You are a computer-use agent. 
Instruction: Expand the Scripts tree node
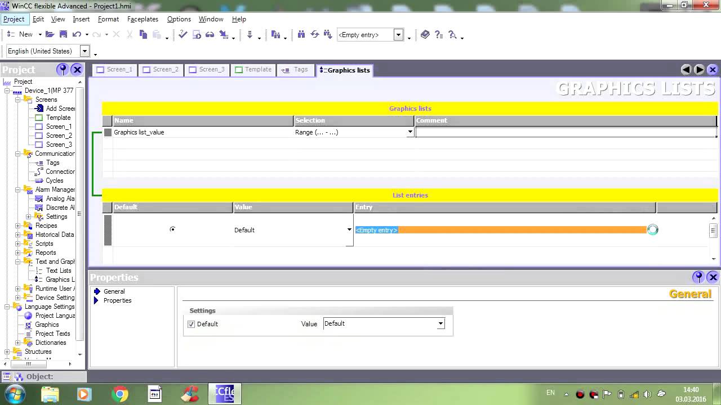click(18, 244)
